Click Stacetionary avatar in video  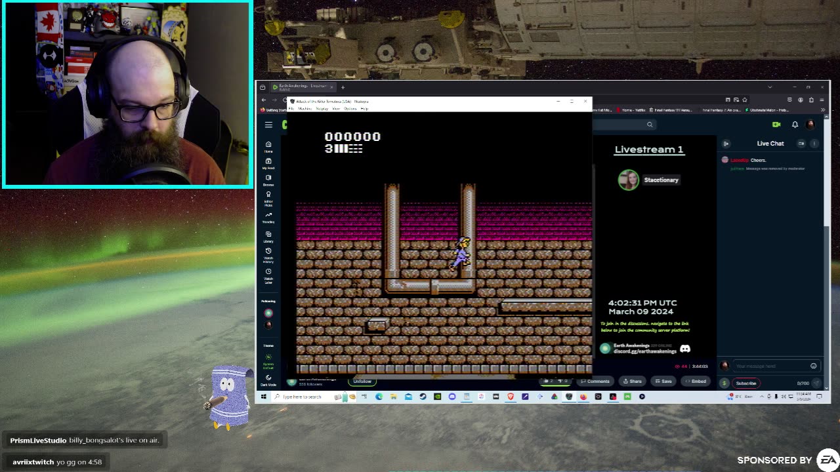[x=628, y=180]
